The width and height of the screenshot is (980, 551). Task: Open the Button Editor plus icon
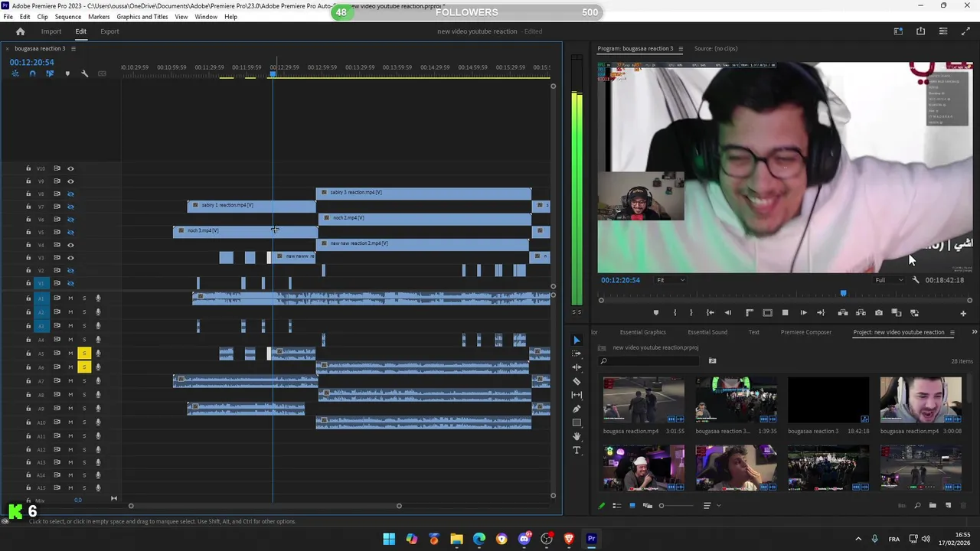point(963,313)
